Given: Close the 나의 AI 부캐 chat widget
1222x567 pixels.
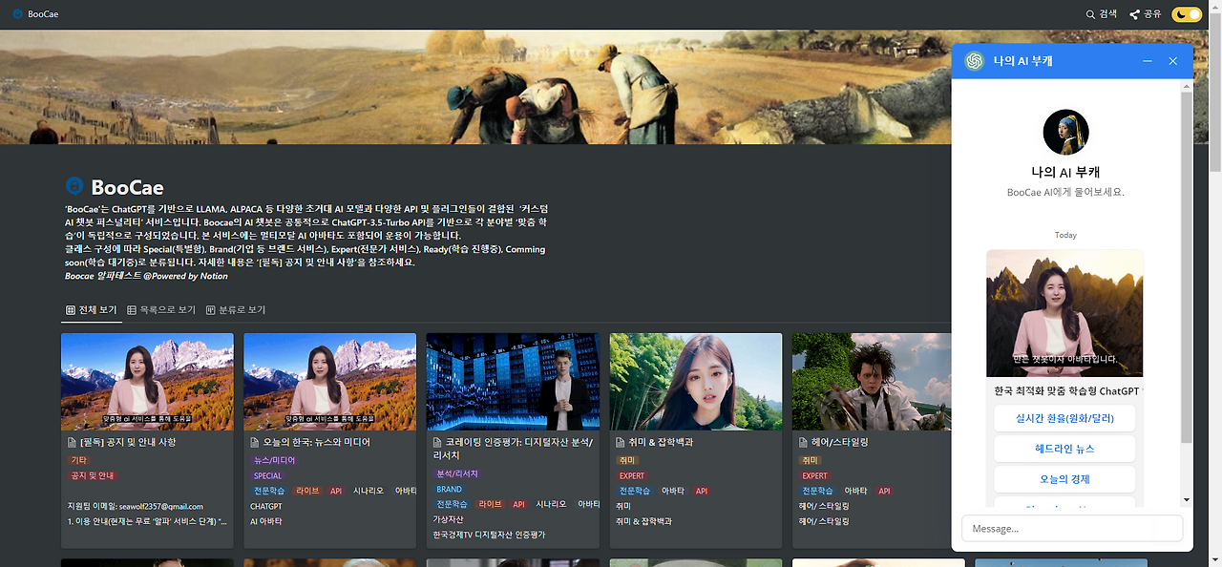Looking at the screenshot, I should (x=1173, y=61).
